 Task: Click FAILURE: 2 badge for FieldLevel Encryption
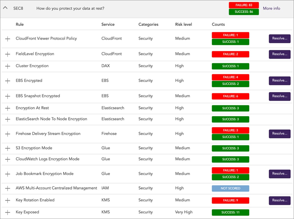(230, 54)
